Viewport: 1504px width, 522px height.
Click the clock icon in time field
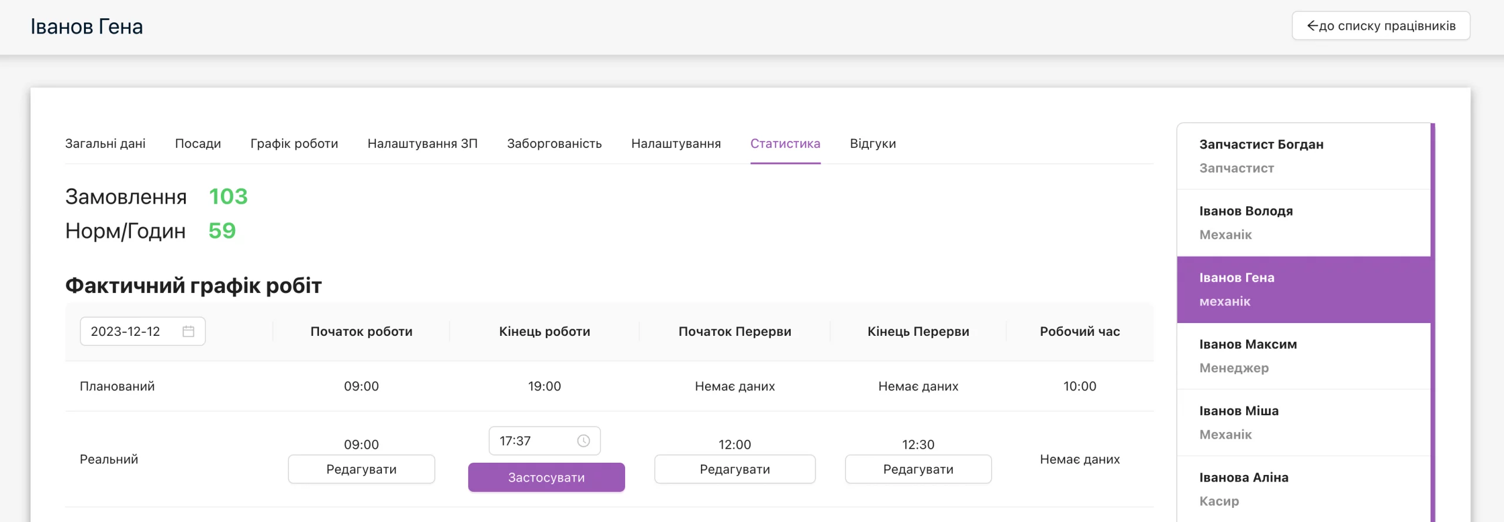(x=583, y=441)
